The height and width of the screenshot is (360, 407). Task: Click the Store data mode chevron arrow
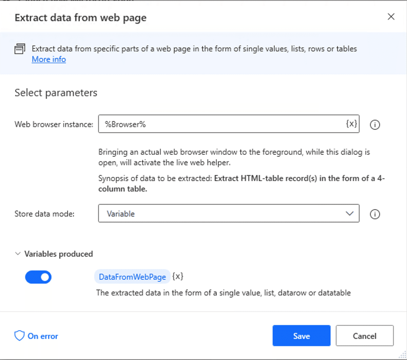(x=349, y=214)
